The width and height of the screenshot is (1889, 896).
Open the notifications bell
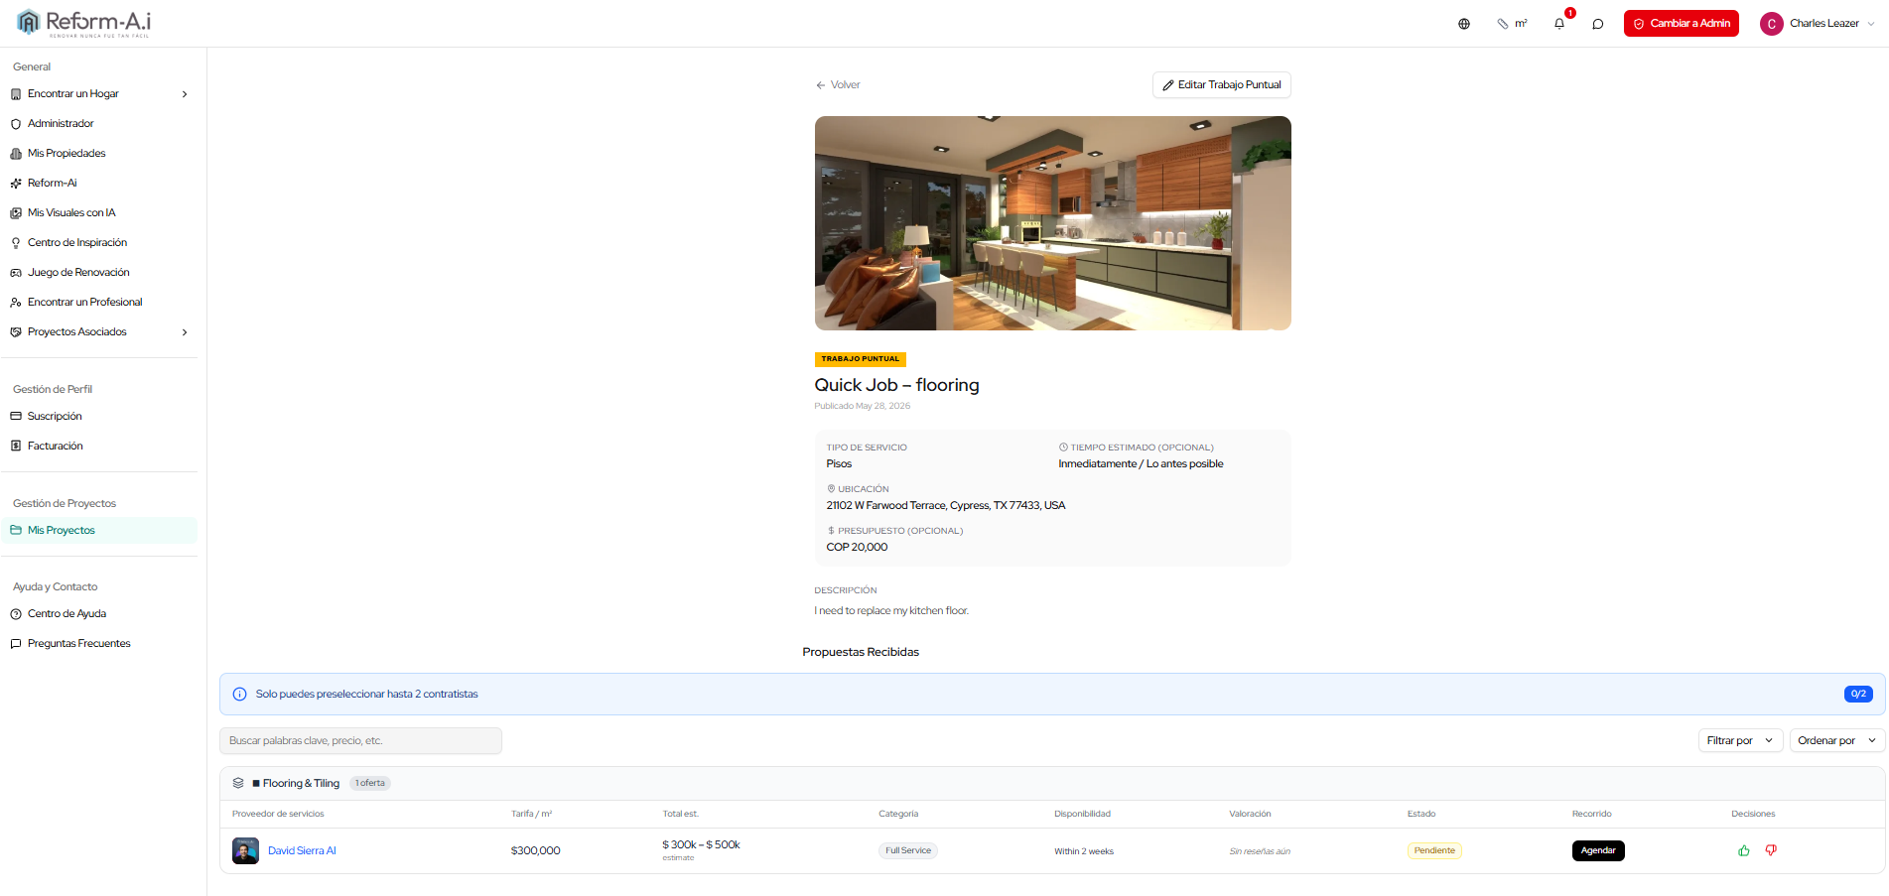1559,24
